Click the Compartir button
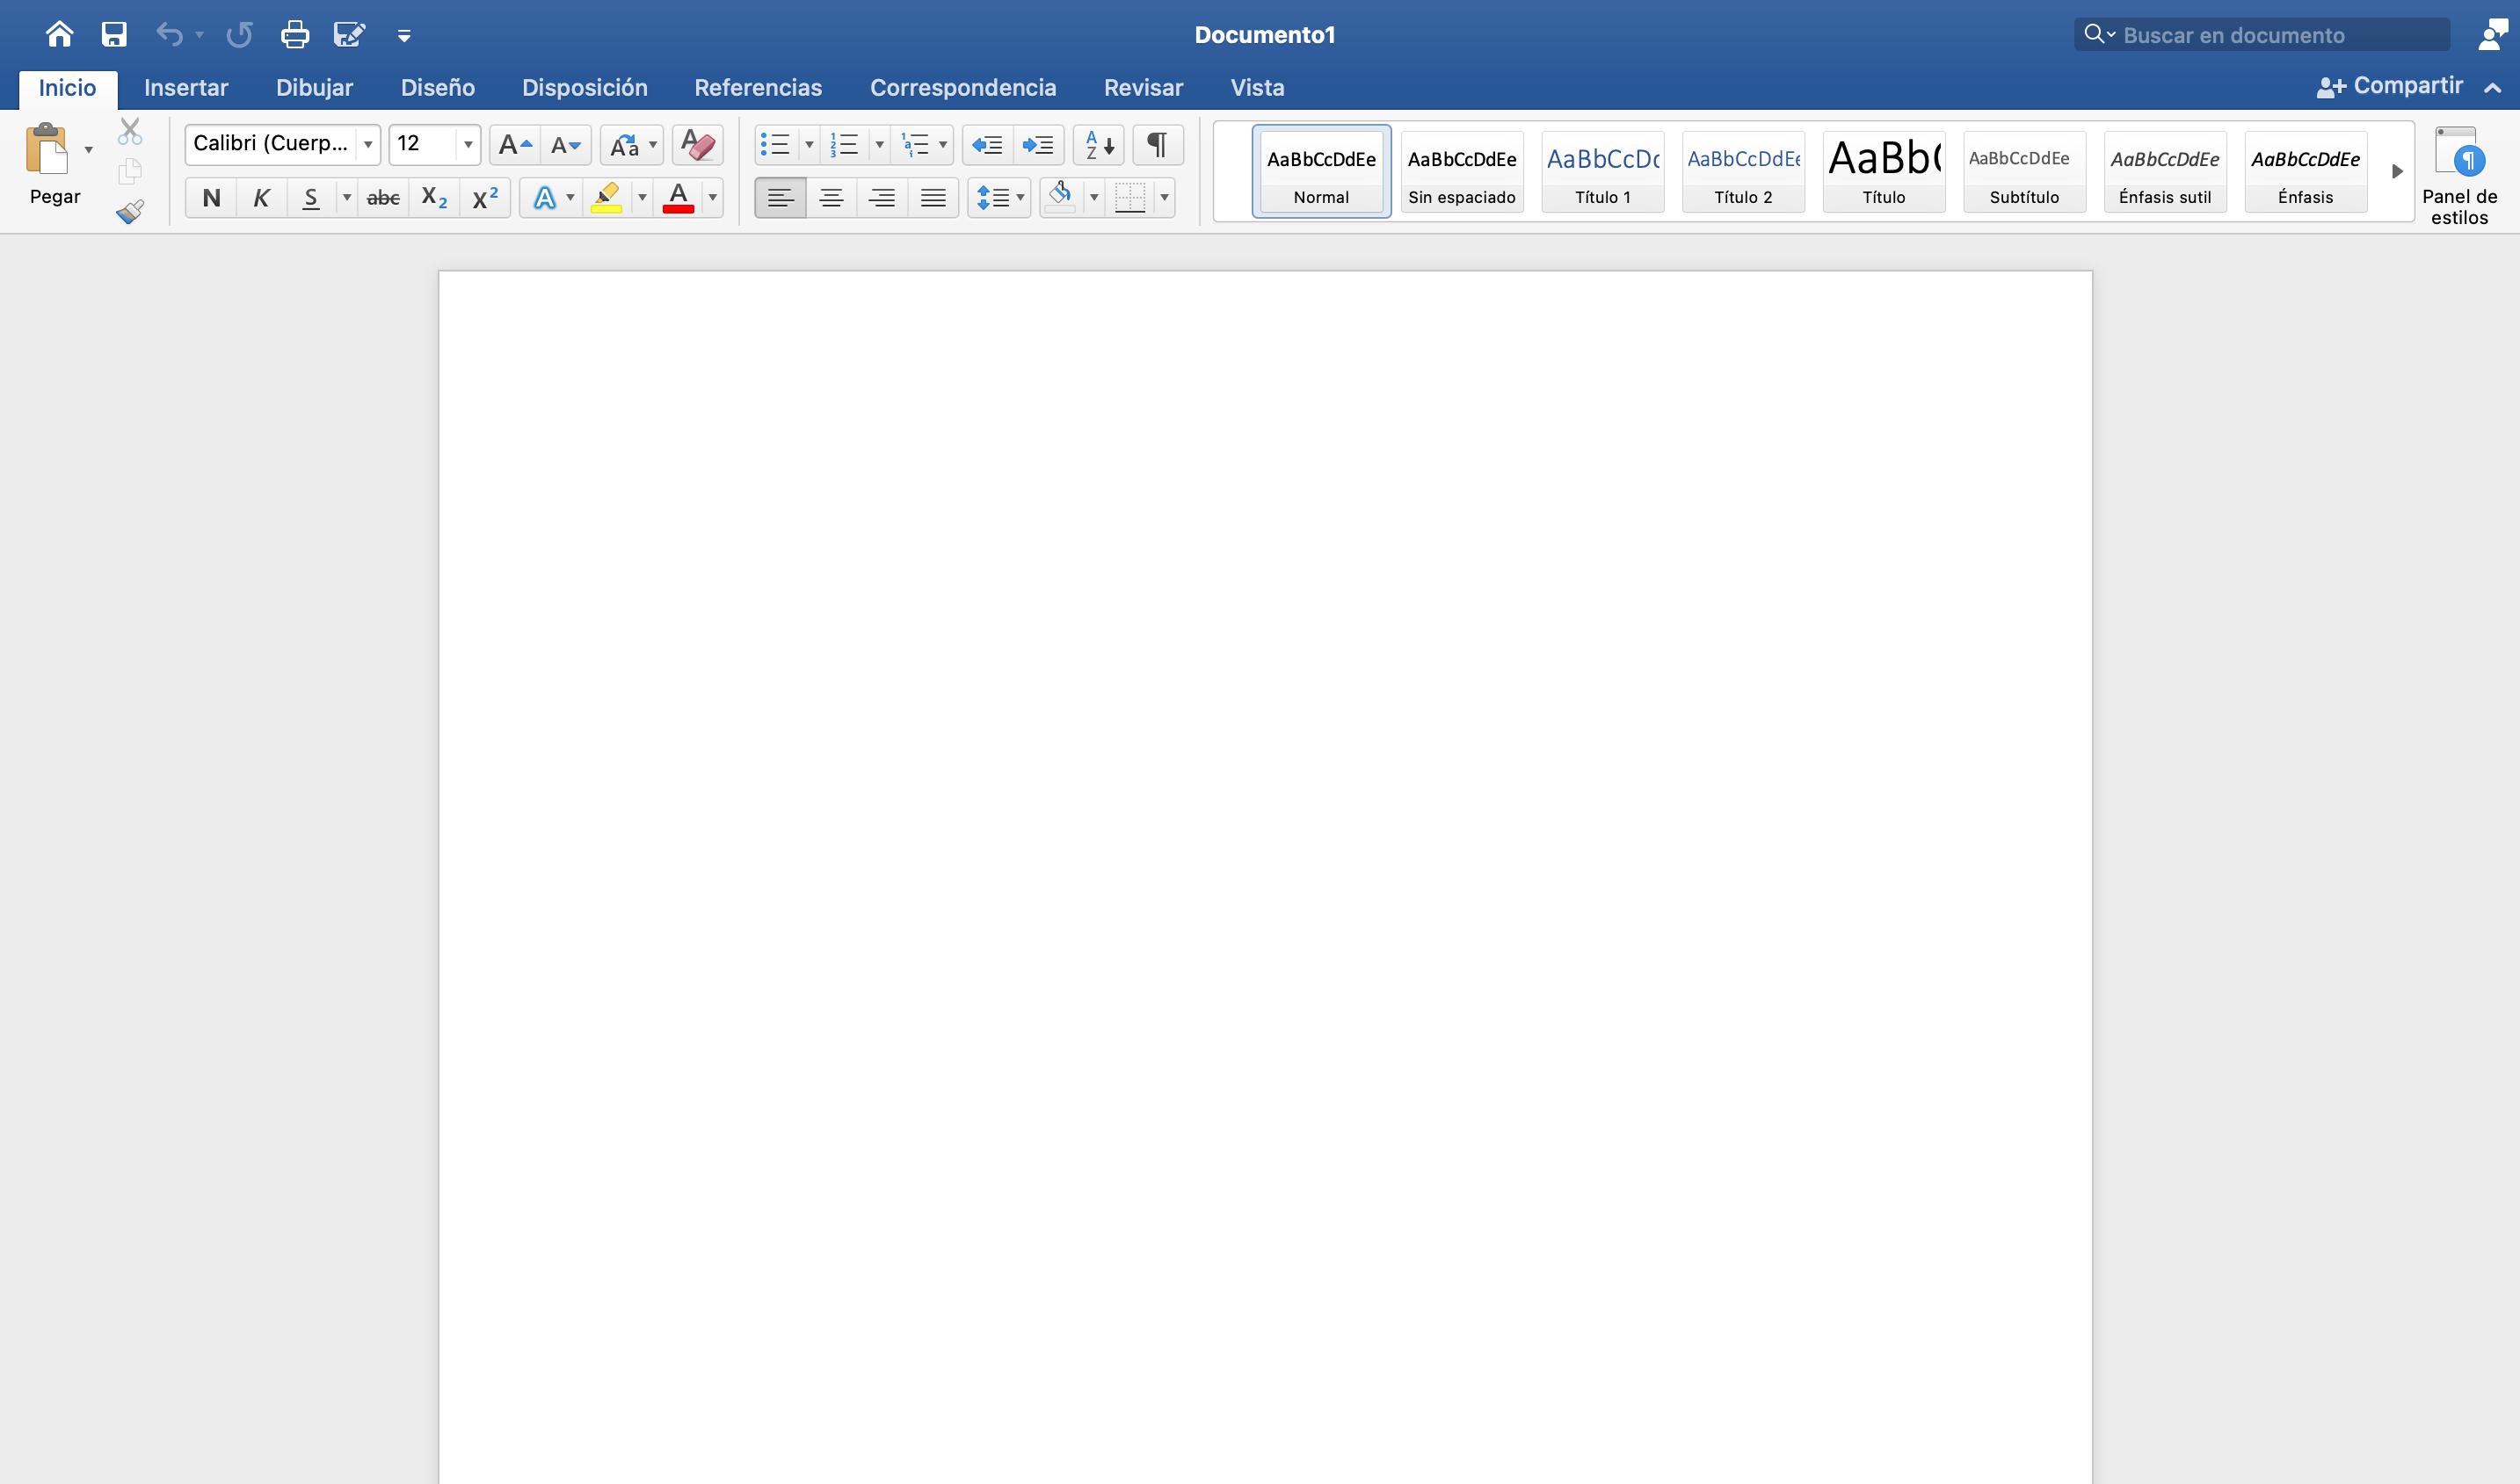The width and height of the screenshot is (2520, 1484). 2390,86
